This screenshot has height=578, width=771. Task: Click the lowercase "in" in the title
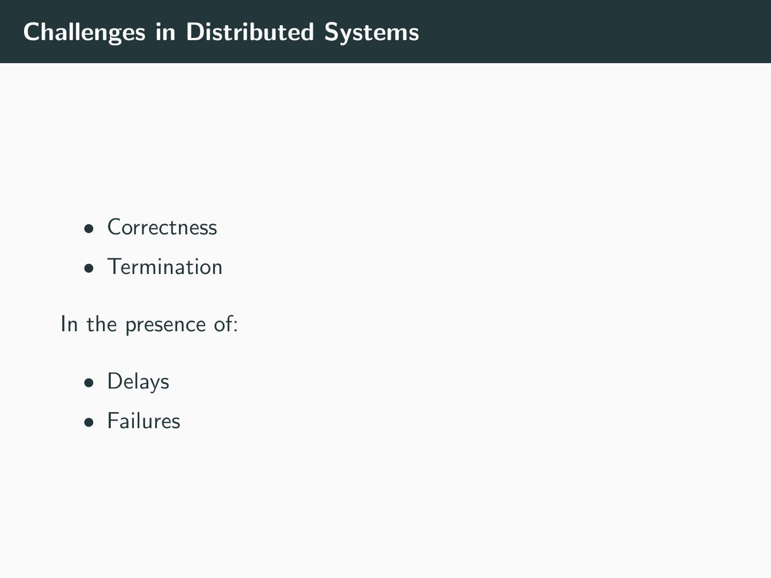click(165, 32)
